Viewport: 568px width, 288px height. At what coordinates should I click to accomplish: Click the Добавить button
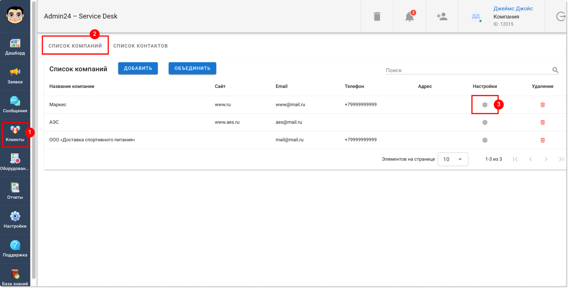click(x=138, y=68)
